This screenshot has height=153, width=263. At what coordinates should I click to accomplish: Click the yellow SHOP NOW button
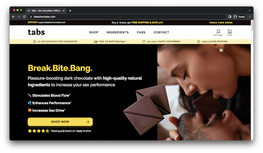[60, 122]
